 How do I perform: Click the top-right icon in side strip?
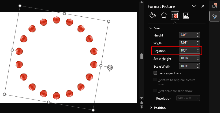(214, 5)
